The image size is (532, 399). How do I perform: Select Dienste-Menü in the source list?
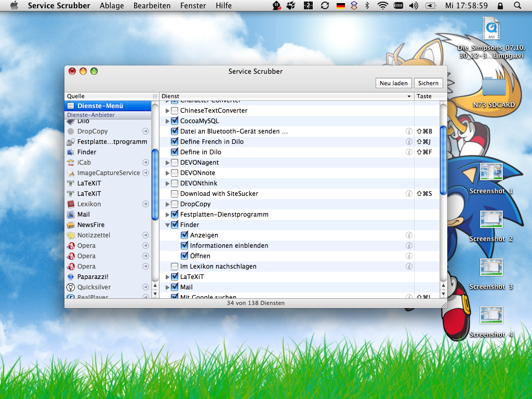[108, 106]
